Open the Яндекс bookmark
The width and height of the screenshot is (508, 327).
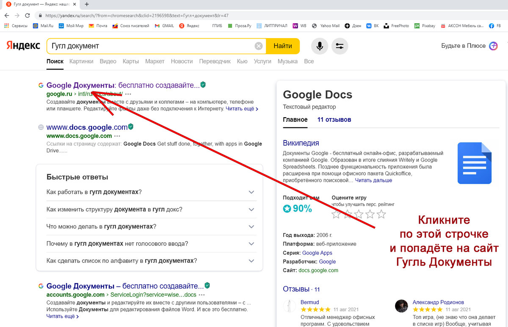(x=189, y=26)
